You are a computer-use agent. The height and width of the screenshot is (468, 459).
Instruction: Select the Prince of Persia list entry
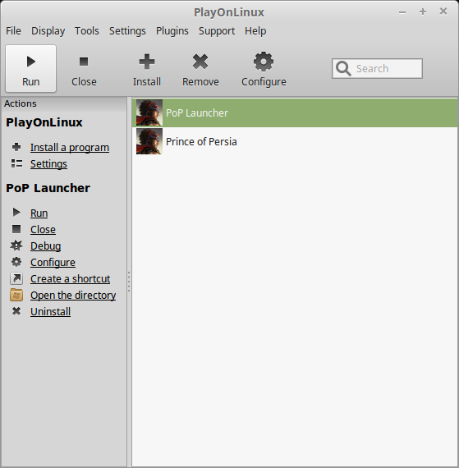tap(295, 141)
